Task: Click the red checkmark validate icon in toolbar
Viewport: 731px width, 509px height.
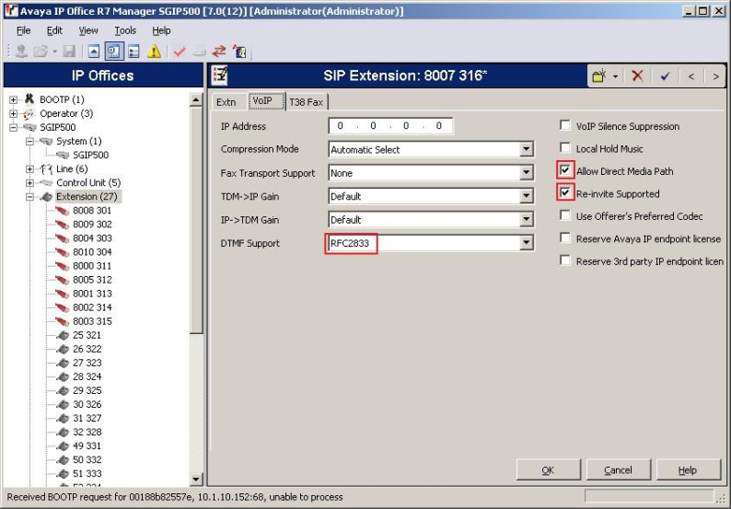Action: 180,52
